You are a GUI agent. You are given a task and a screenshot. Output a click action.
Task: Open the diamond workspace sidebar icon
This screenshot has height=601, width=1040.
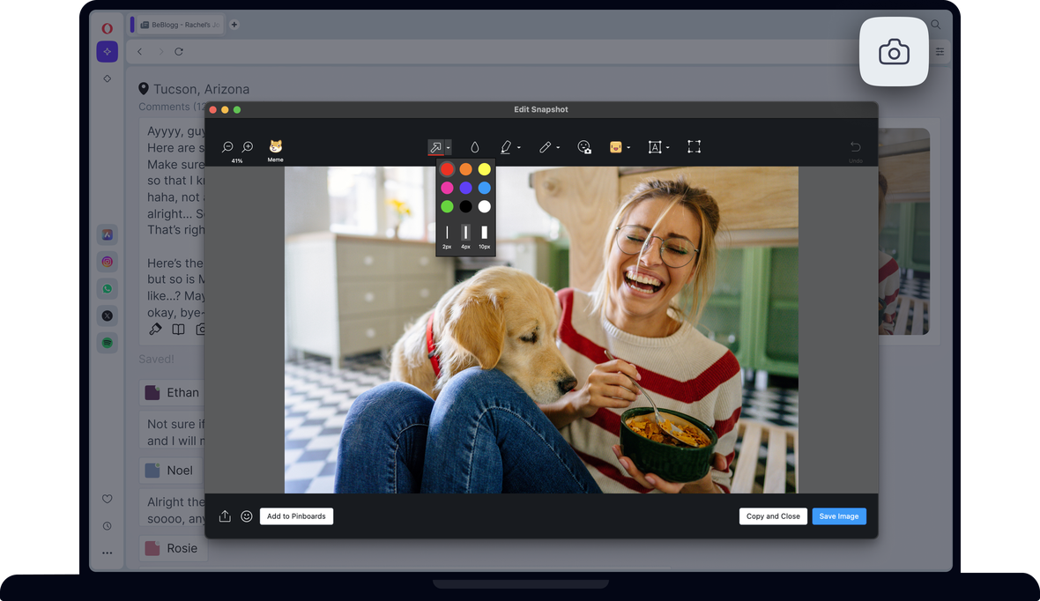pos(107,78)
